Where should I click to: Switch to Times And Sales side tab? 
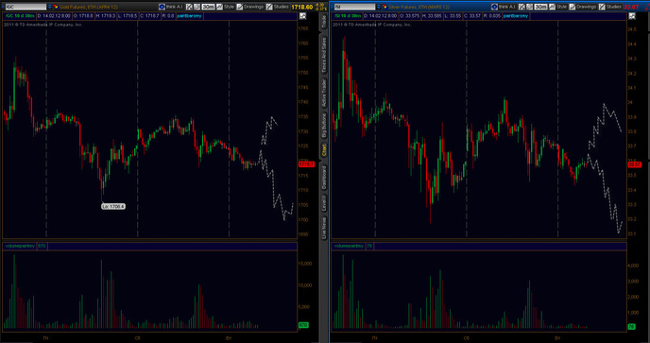pos(324,55)
